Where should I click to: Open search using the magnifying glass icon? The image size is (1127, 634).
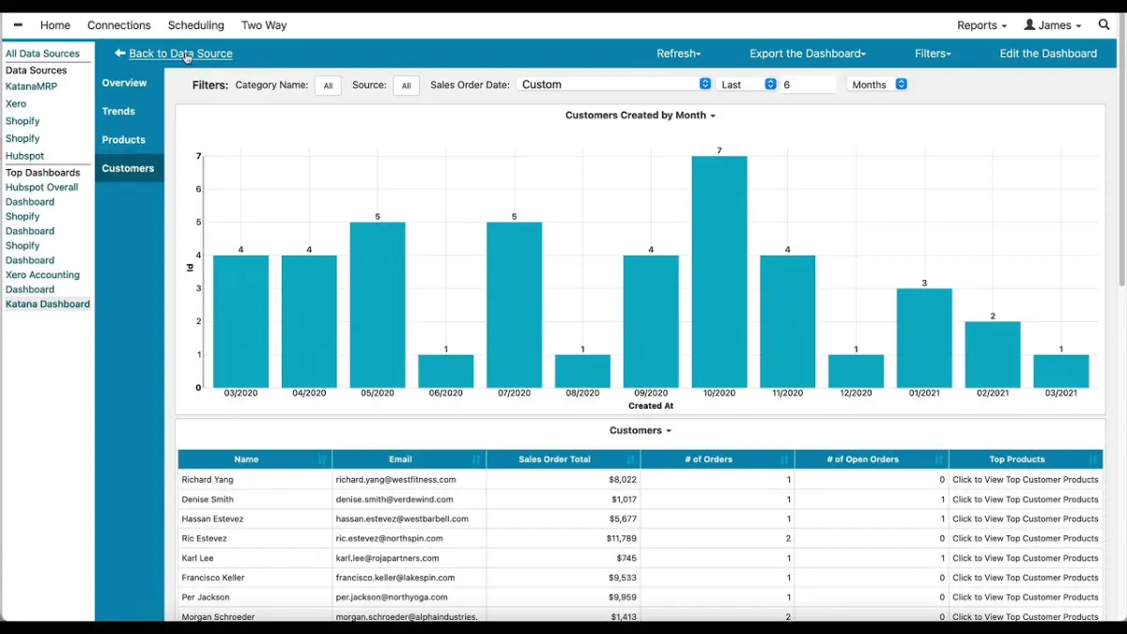click(1104, 24)
